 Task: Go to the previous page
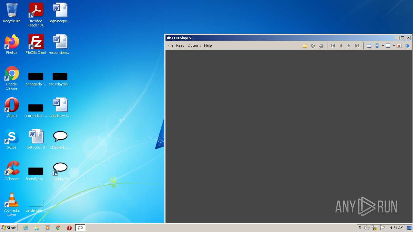coord(341,46)
